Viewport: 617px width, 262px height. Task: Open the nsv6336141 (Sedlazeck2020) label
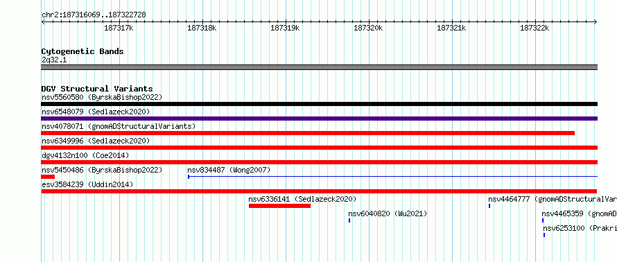[302, 199]
